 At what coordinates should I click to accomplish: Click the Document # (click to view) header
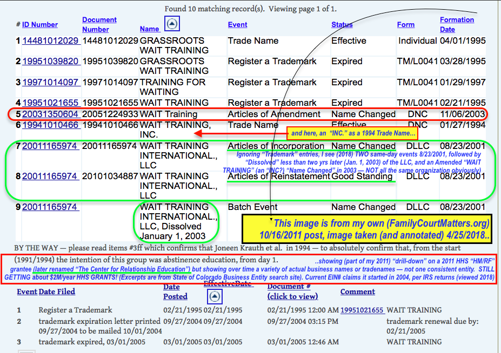(292, 291)
